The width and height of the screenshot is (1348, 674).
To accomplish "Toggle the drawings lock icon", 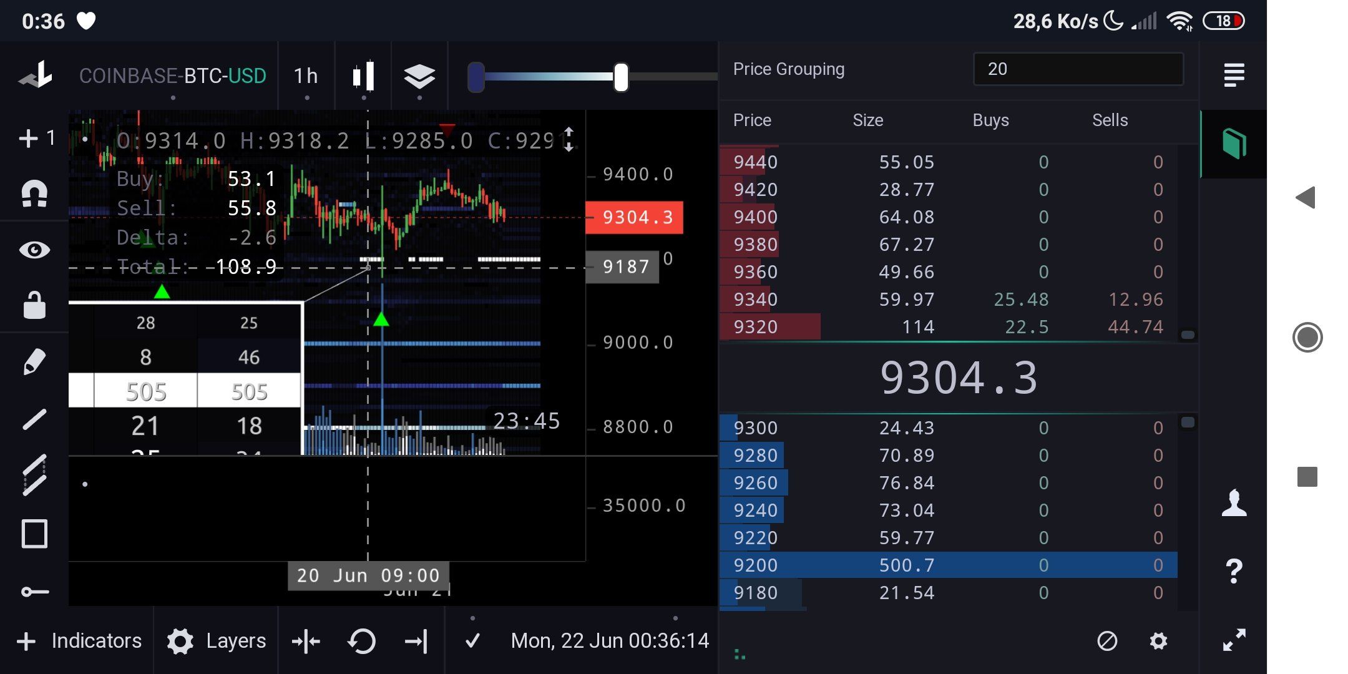I will click(34, 305).
